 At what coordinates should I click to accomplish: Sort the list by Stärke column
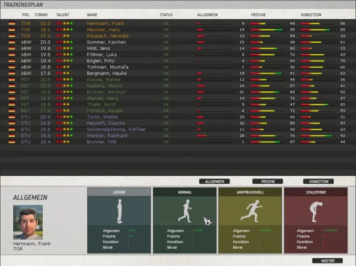click(41, 15)
